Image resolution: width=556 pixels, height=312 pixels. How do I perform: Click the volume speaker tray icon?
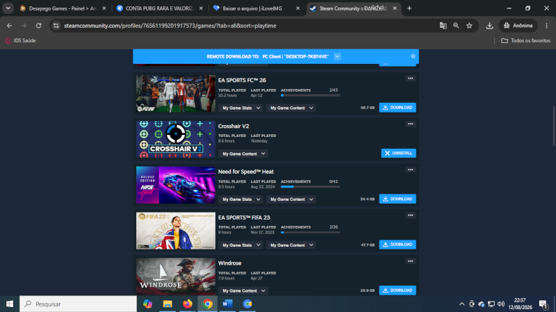[x=501, y=304]
